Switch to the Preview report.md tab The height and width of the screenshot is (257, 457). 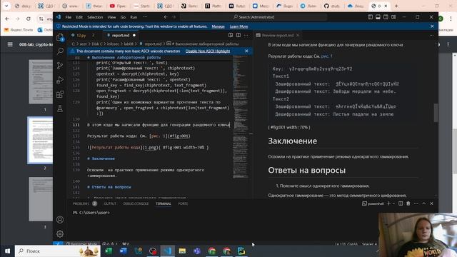[278, 35]
